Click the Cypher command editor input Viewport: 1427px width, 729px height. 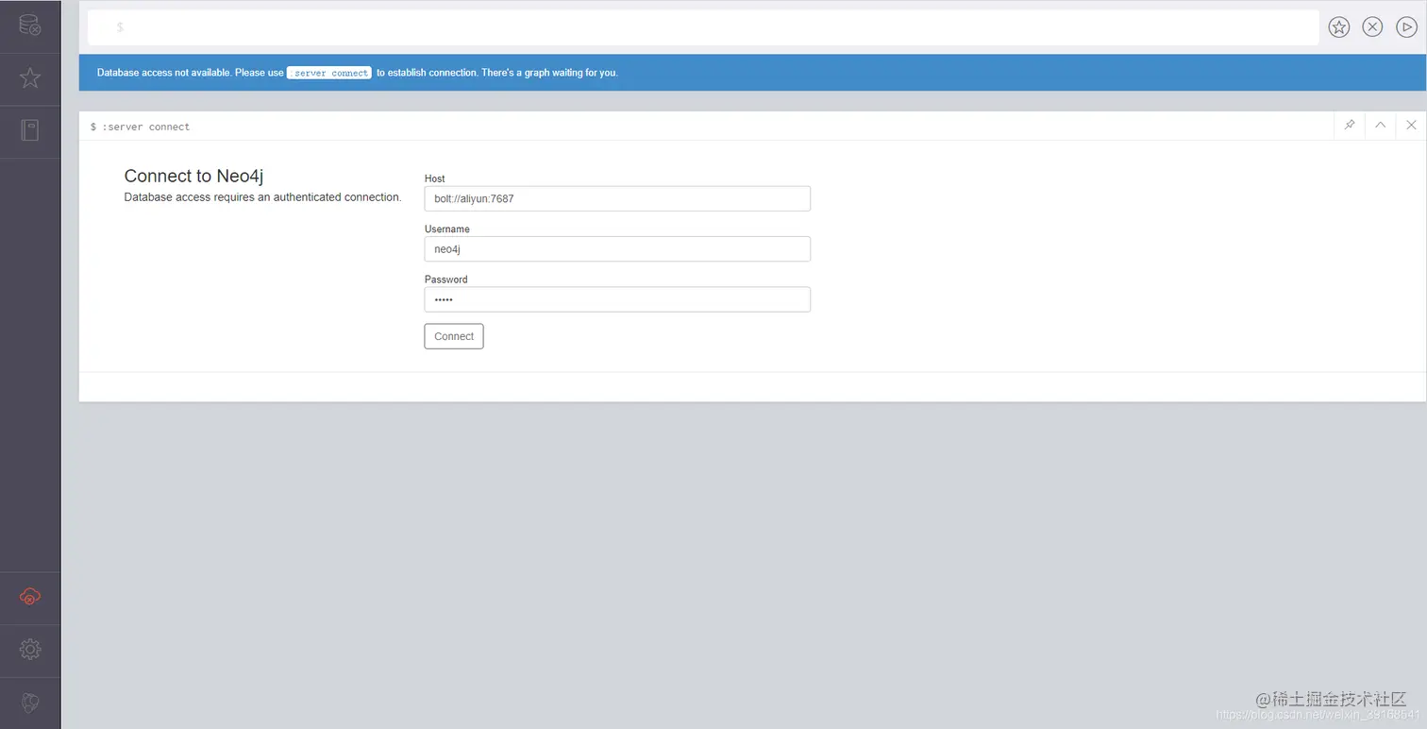pos(703,27)
